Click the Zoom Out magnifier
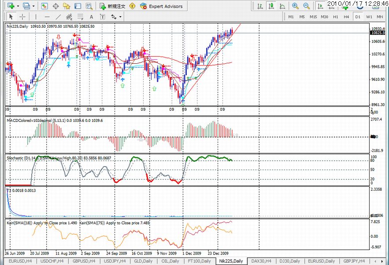The image size is (389, 265). click(306, 6)
